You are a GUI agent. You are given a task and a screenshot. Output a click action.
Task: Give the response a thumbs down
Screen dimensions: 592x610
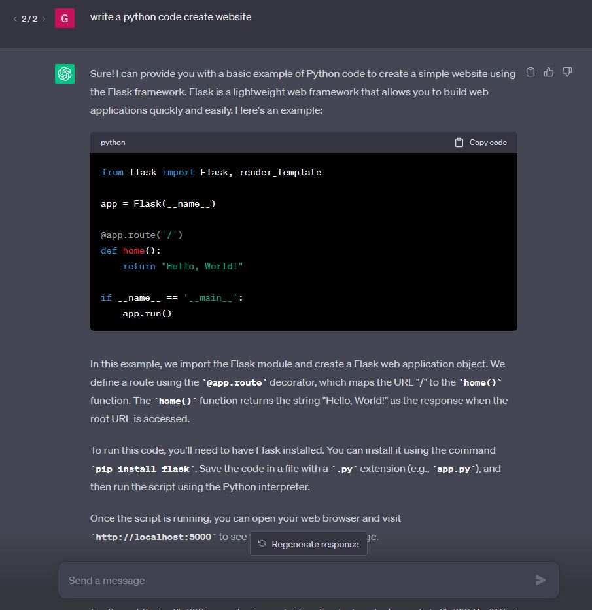567,72
